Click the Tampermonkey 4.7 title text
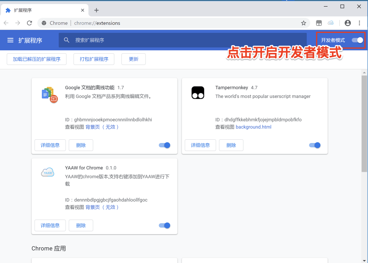This screenshot has height=263, width=368. [236, 88]
